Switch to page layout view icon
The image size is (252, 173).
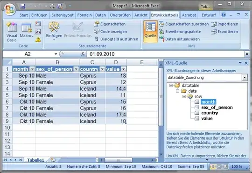tap(219, 166)
